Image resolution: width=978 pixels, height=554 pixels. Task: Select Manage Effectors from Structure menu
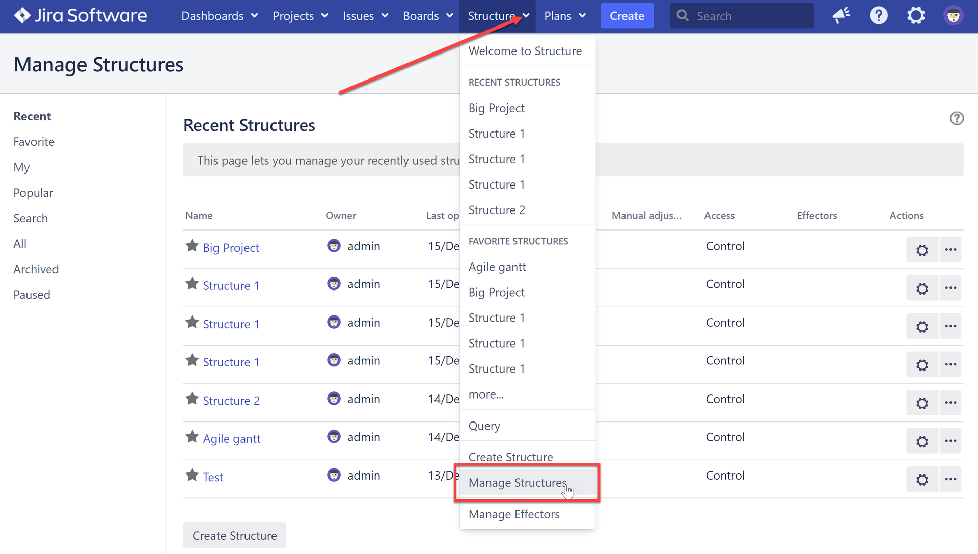click(x=513, y=514)
